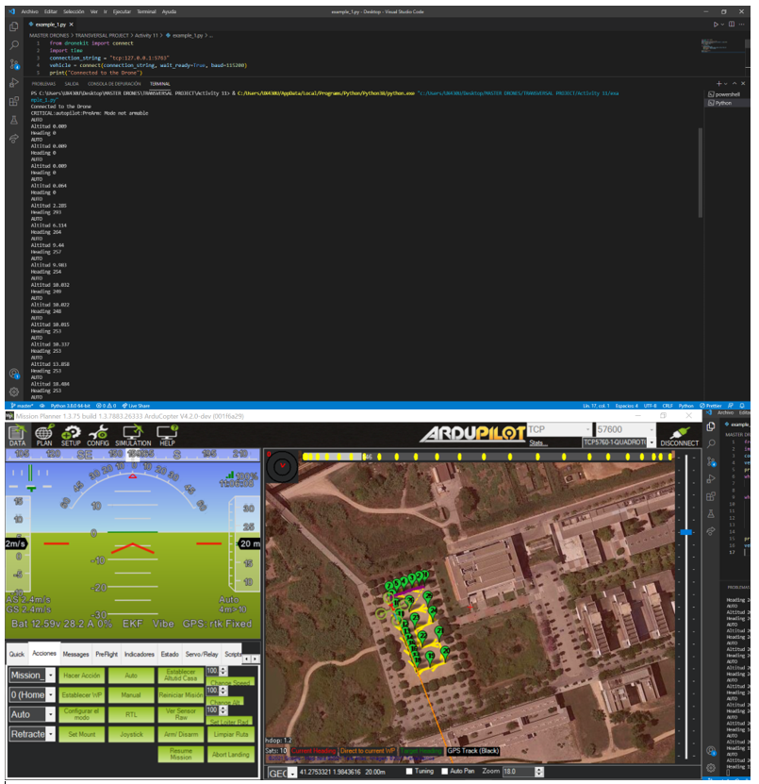
Task: Open the PLAN flight planner icon
Action: click(44, 434)
